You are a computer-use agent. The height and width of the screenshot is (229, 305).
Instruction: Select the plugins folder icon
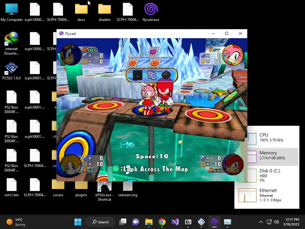click(81, 188)
